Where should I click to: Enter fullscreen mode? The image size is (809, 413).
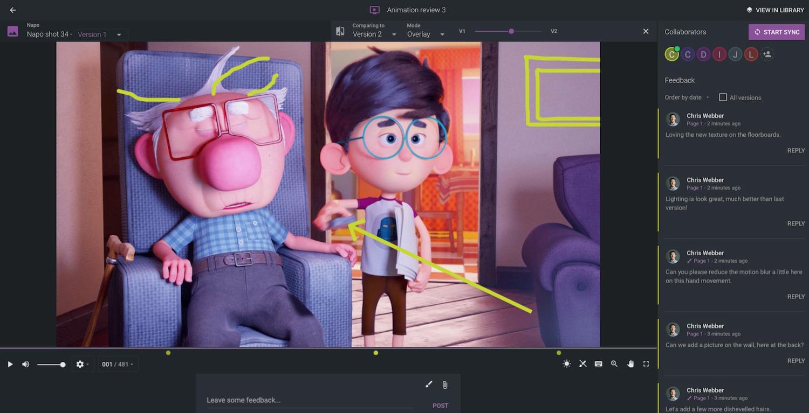(646, 364)
